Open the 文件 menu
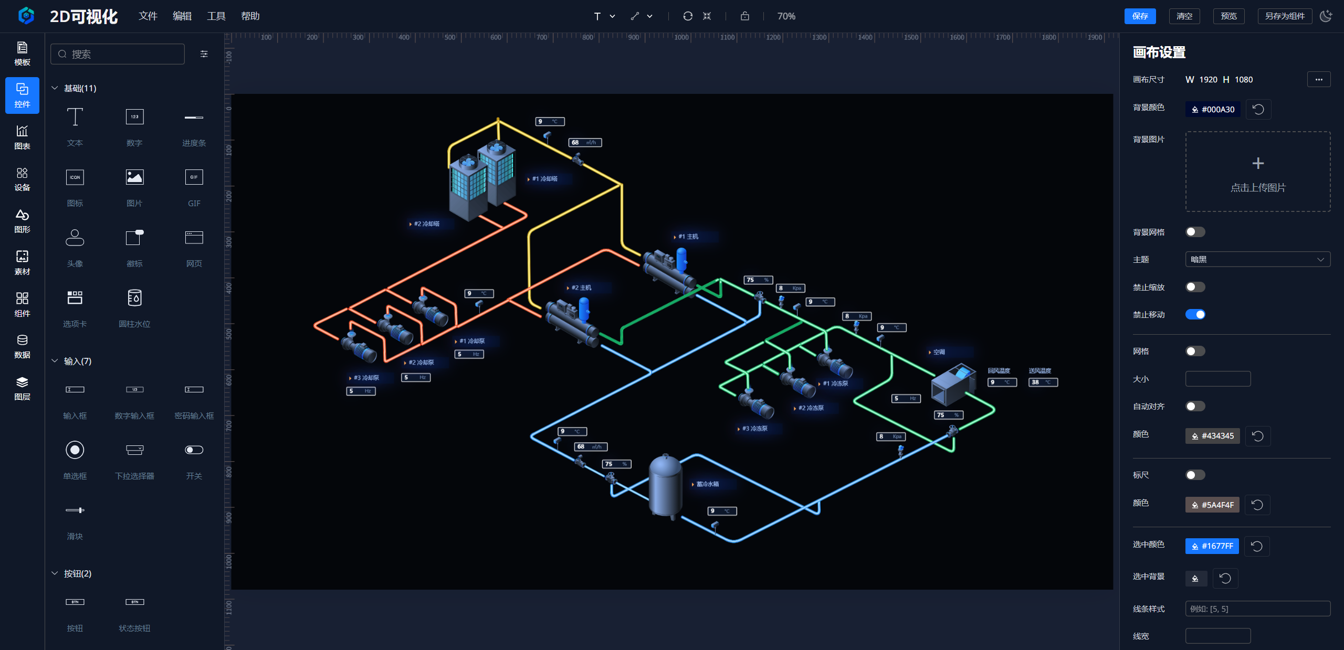 tap(148, 16)
